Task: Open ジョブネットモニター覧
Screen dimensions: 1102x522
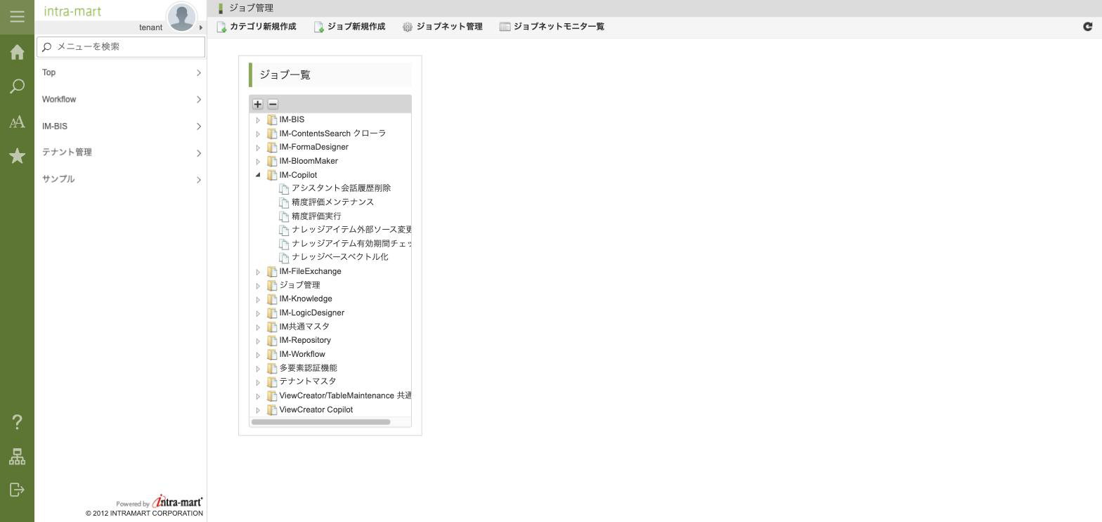Action: 552,27
